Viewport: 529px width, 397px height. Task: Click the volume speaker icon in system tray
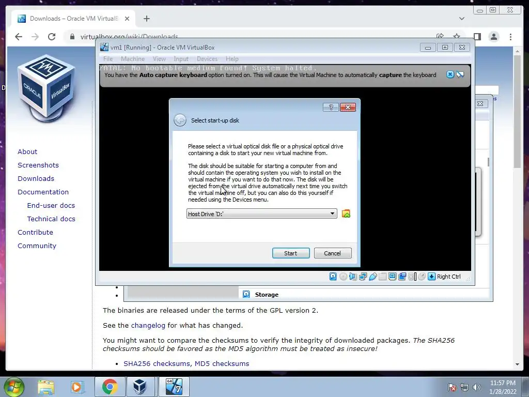[477, 387]
